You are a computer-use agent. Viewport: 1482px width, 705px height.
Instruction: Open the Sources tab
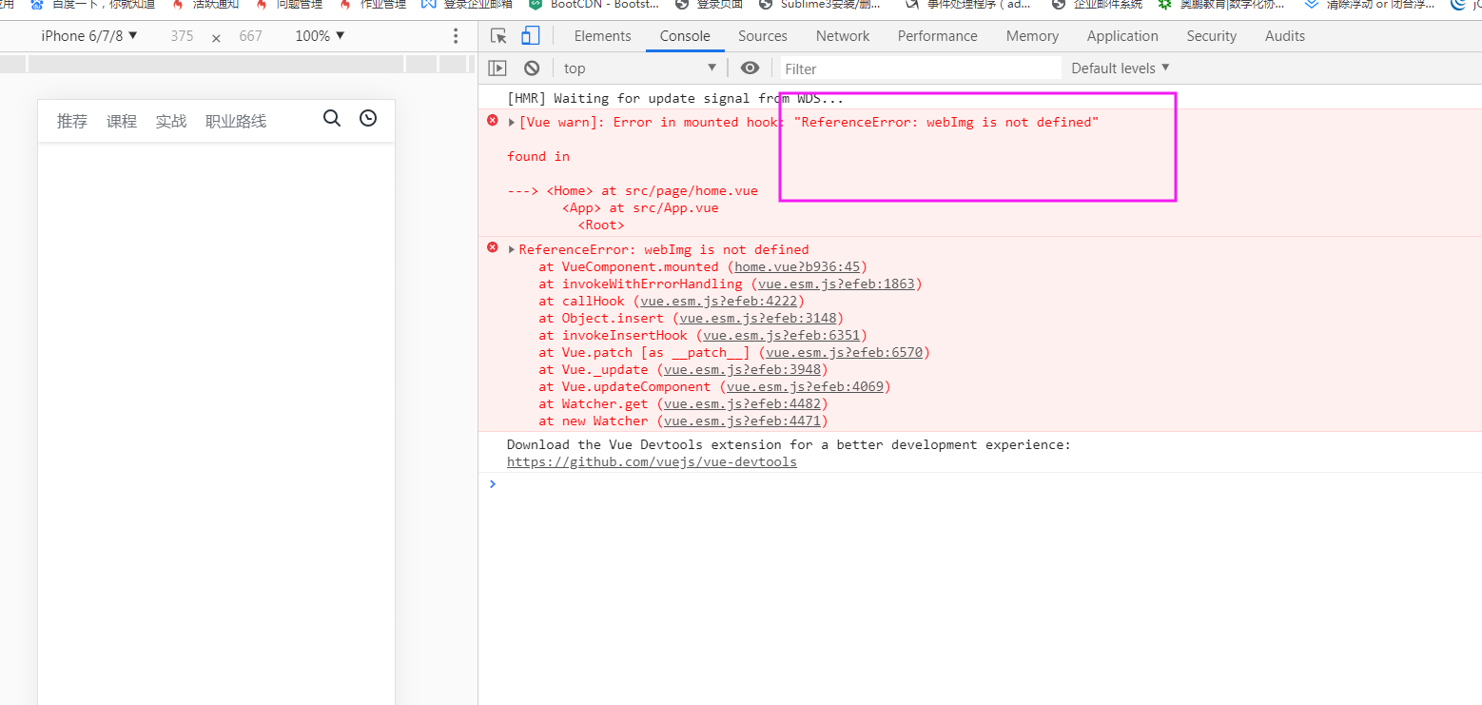[763, 36]
